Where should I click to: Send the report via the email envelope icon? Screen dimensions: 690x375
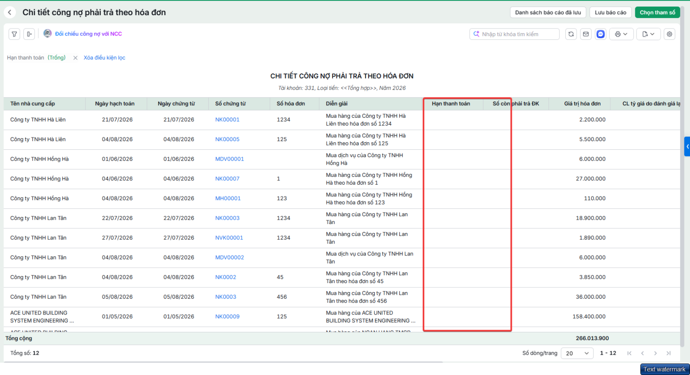pyautogui.click(x=586, y=34)
